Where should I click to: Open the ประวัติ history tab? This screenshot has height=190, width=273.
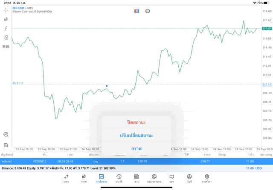tap(119, 178)
